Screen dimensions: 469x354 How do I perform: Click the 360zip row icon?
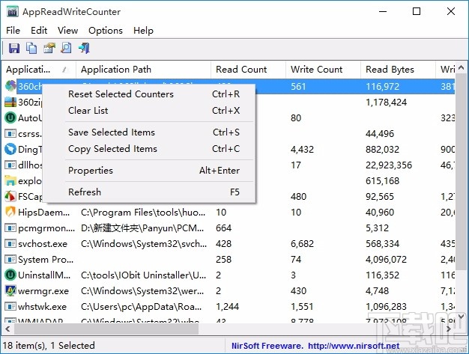[10, 102]
